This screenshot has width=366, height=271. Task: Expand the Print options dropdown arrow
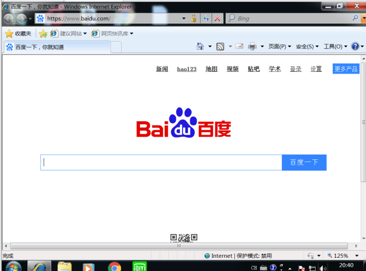[x=262, y=46]
